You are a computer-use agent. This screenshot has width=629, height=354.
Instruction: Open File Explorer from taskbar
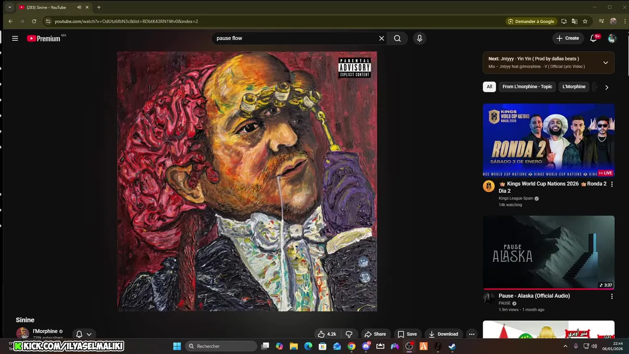pyautogui.click(x=294, y=346)
